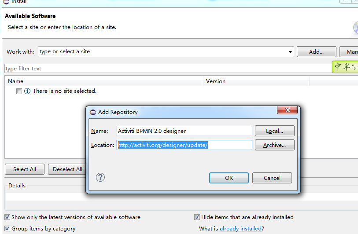358x234 pixels.
Task: Click the Add... button in the Install window
Action: tap(316, 52)
